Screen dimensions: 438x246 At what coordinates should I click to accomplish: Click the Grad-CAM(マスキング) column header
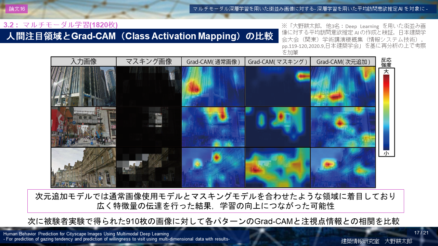[x=278, y=62]
